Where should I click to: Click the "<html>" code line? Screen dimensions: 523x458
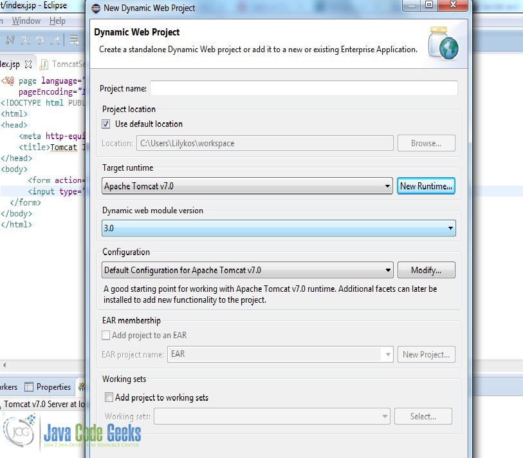click(14, 114)
